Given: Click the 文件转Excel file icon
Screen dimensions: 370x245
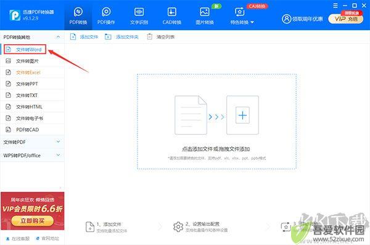Looking at the screenshot, I should point(8,72).
